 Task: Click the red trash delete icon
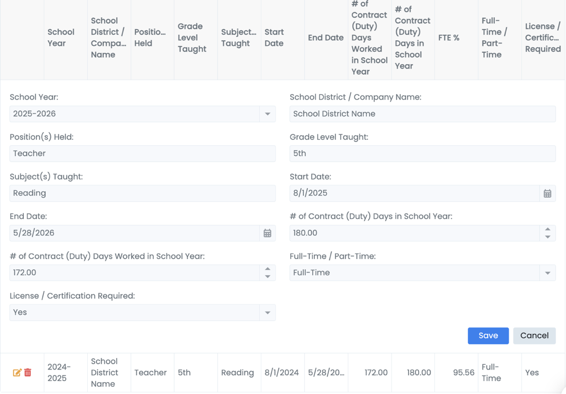click(28, 373)
